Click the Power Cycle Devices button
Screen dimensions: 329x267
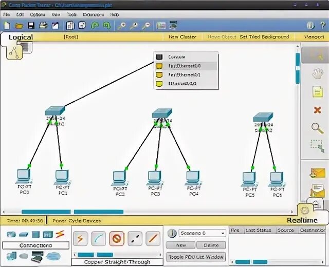coord(77,221)
